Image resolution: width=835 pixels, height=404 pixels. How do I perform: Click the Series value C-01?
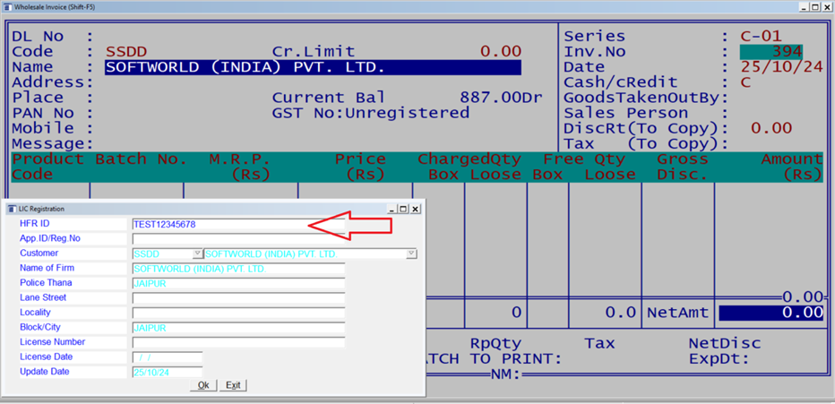(761, 36)
